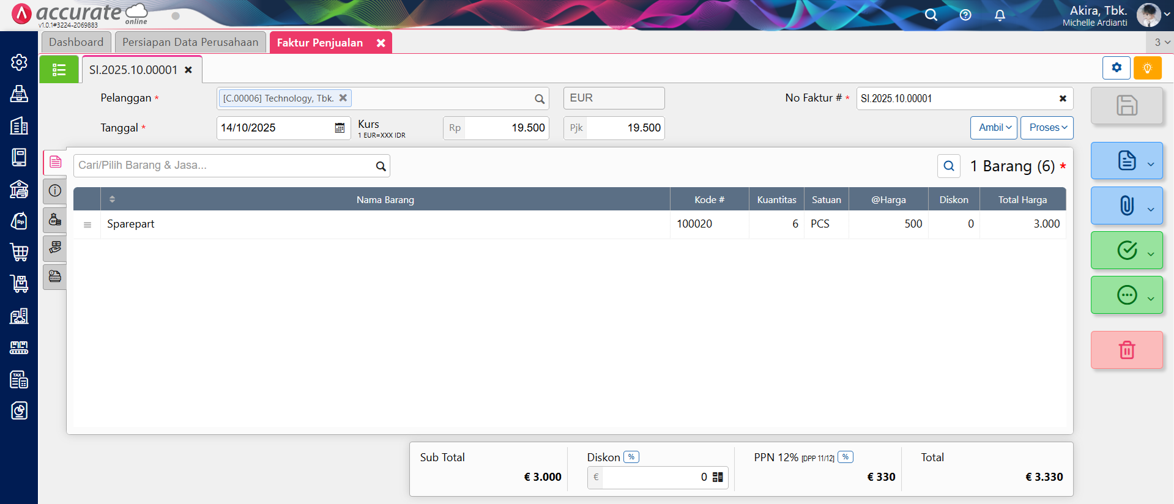This screenshot has height=504, width=1174.
Task: Toggle the sort arrows in table header
Action: click(x=112, y=199)
